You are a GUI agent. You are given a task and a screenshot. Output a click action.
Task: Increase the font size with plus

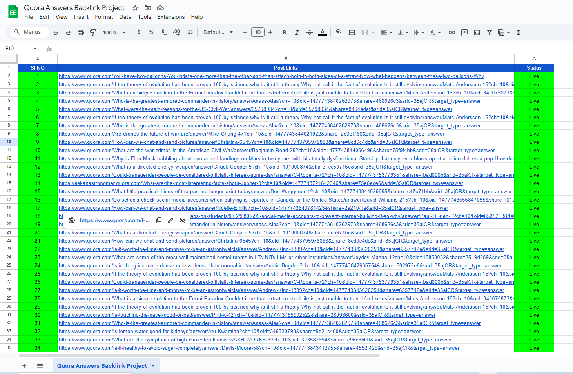point(270,32)
